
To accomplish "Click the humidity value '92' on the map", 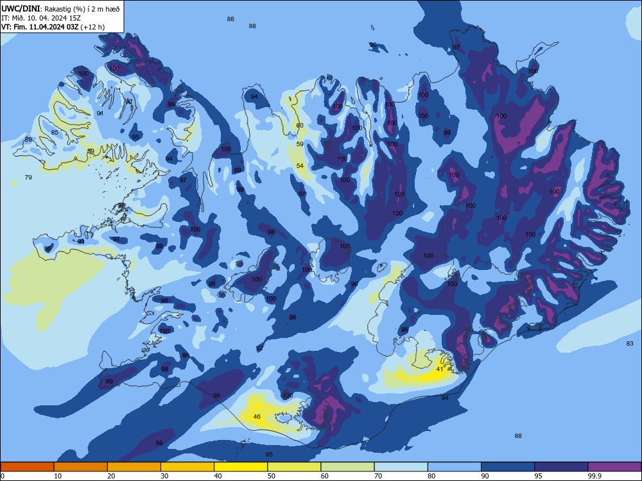I will [x=259, y=348].
